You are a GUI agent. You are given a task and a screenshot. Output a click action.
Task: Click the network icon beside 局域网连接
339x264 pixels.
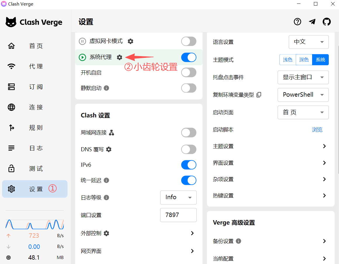112,132
